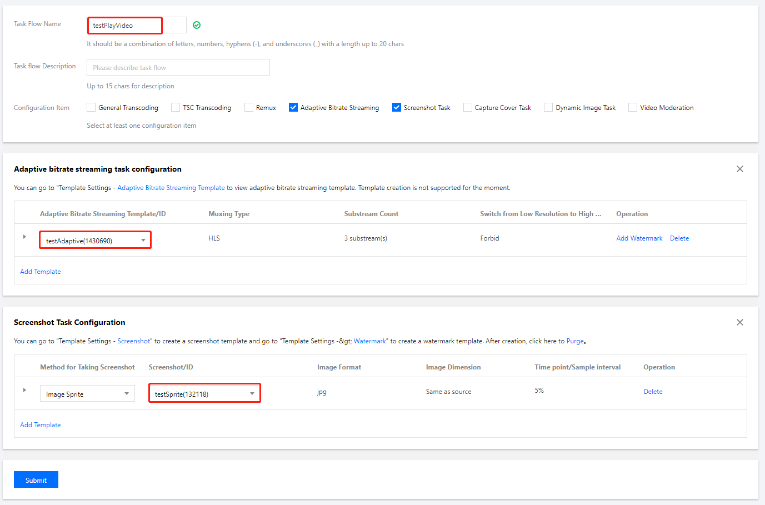
Task: Open the Adaptive Bitrate Streaming Template link
Action: [x=171, y=188]
